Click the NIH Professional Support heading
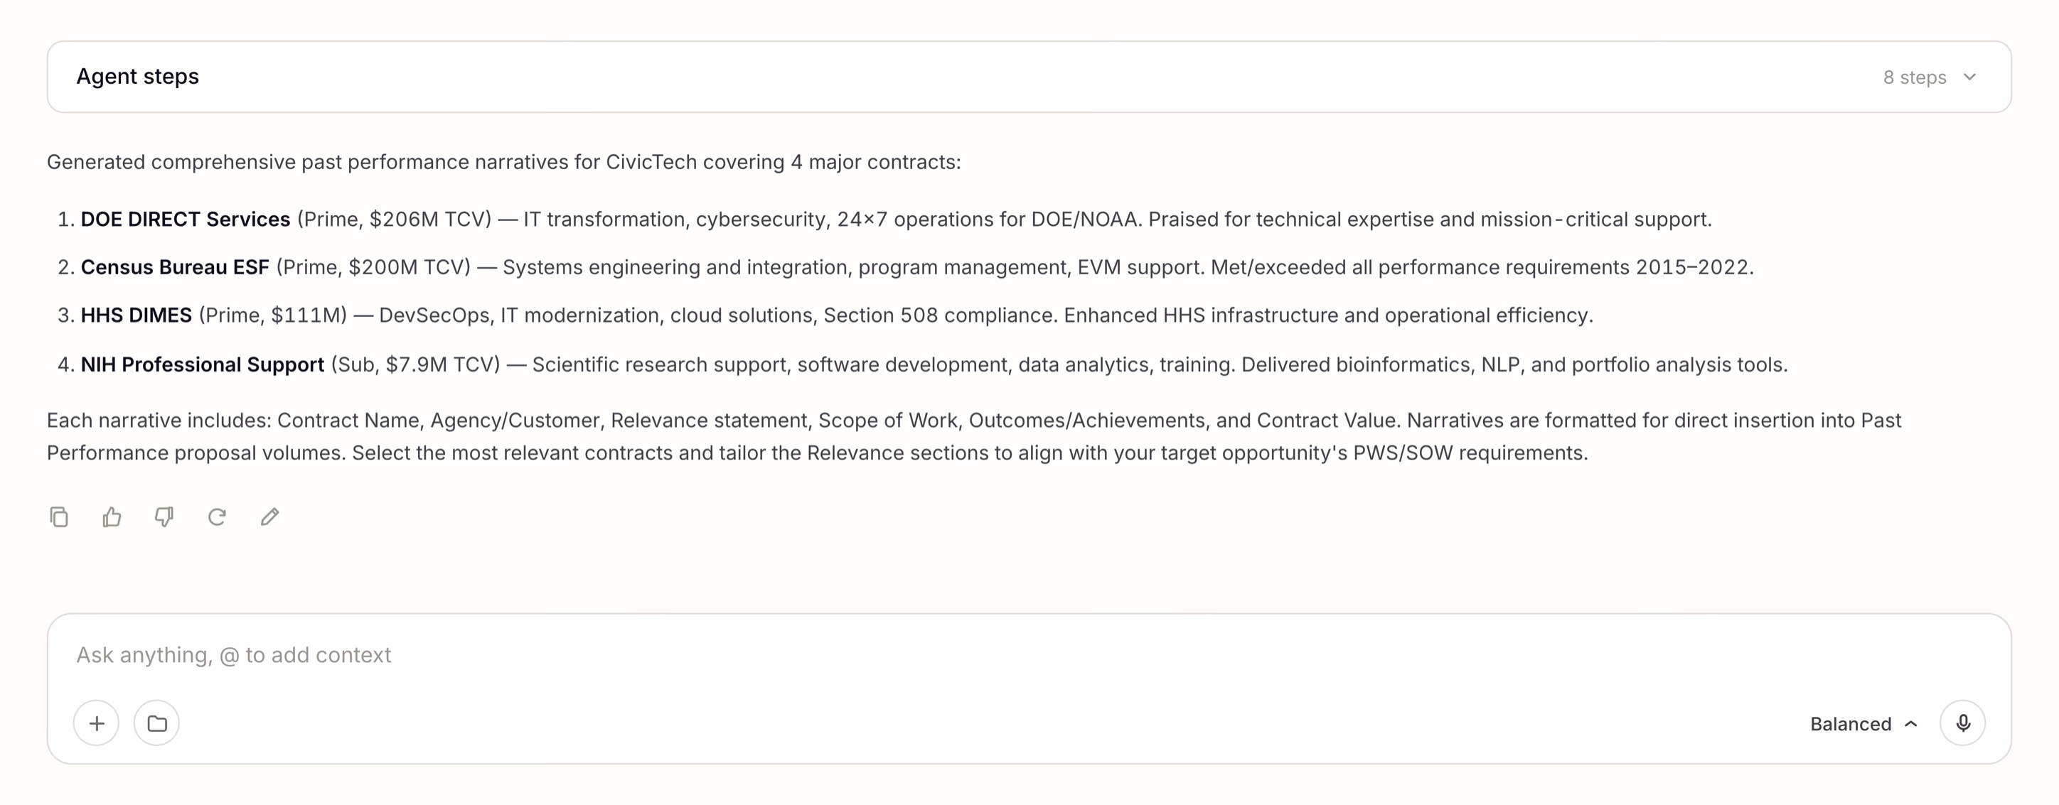The image size is (2059, 805). point(202,365)
